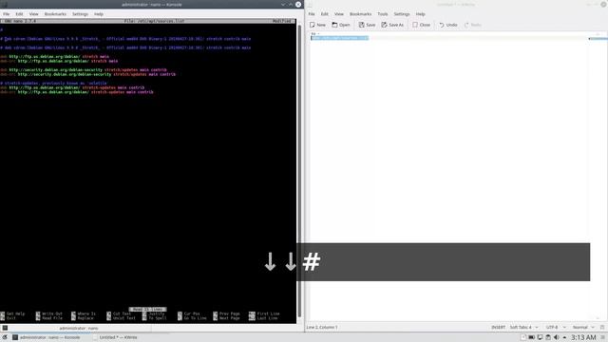
Task: Open Konsole View menu
Action: coord(34,14)
